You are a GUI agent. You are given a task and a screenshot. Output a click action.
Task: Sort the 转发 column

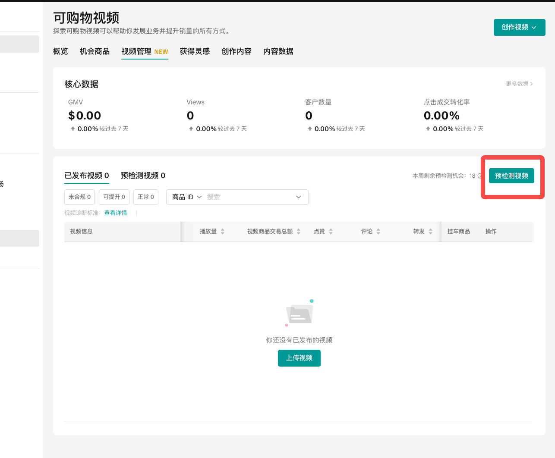pyautogui.click(x=430, y=232)
